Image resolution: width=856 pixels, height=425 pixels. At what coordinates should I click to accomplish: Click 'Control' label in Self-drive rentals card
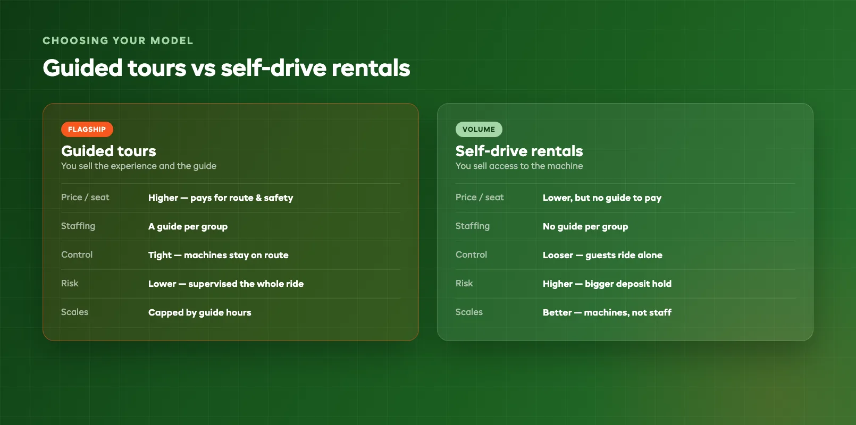click(x=471, y=254)
